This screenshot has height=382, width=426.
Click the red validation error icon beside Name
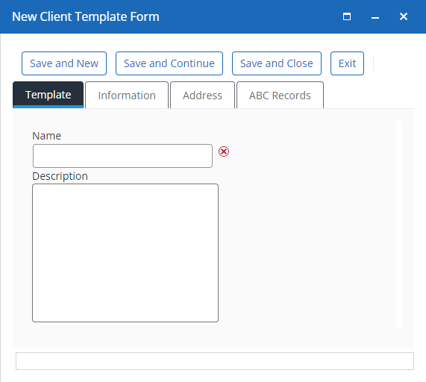[x=224, y=151]
